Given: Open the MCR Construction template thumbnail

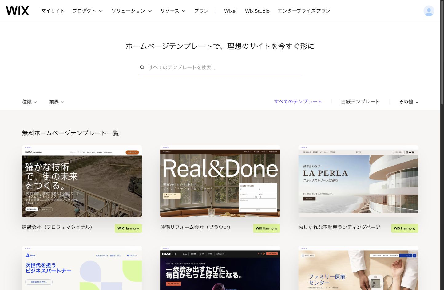Looking at the screenshot, I should pos(82,181).
